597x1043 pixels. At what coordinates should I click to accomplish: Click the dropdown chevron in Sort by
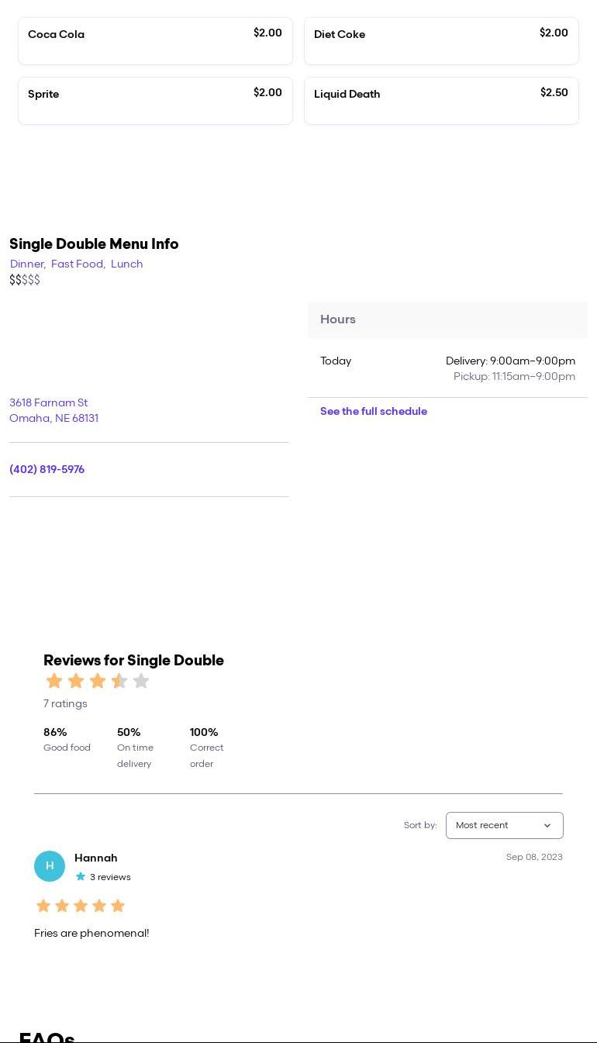pos(547,826)
